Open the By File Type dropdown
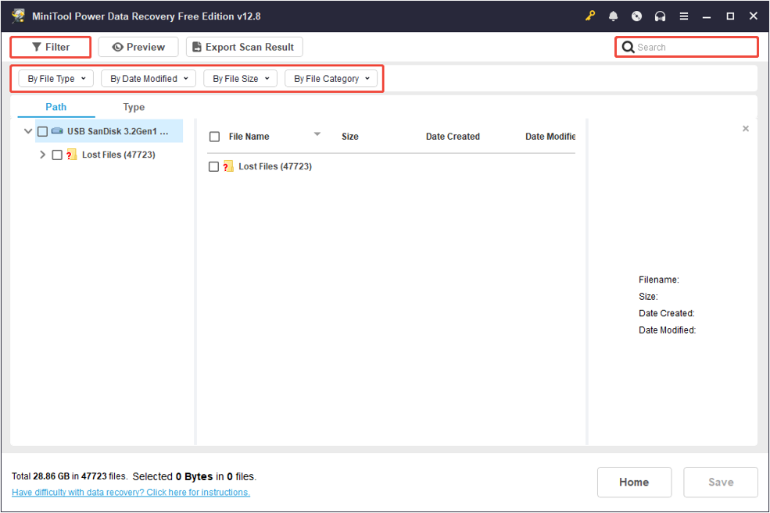 (55, 78)
